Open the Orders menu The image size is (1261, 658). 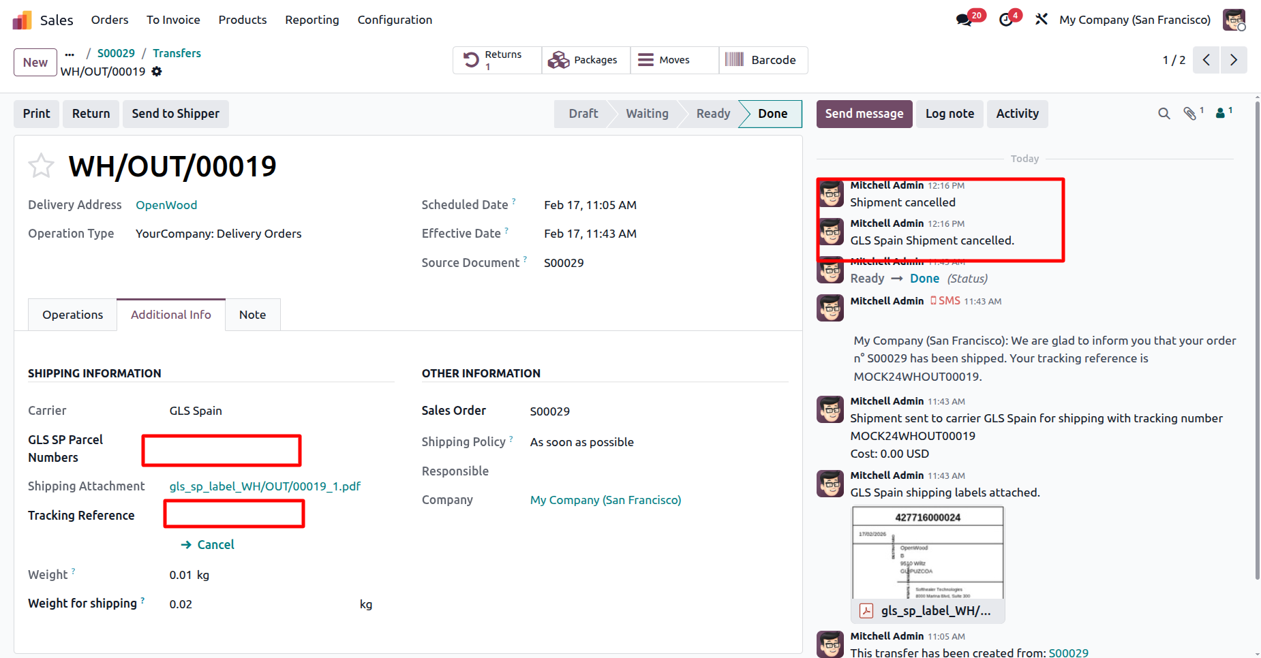click(110, 20)
